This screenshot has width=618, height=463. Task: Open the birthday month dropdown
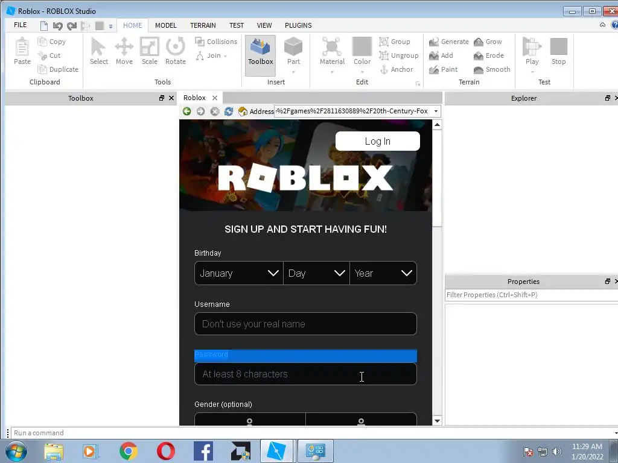click(x=239, y=273)
